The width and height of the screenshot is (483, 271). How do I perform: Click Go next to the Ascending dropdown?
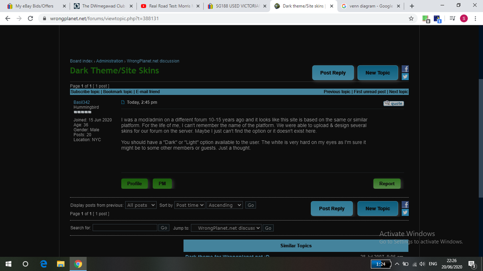(x=251, y=205)
